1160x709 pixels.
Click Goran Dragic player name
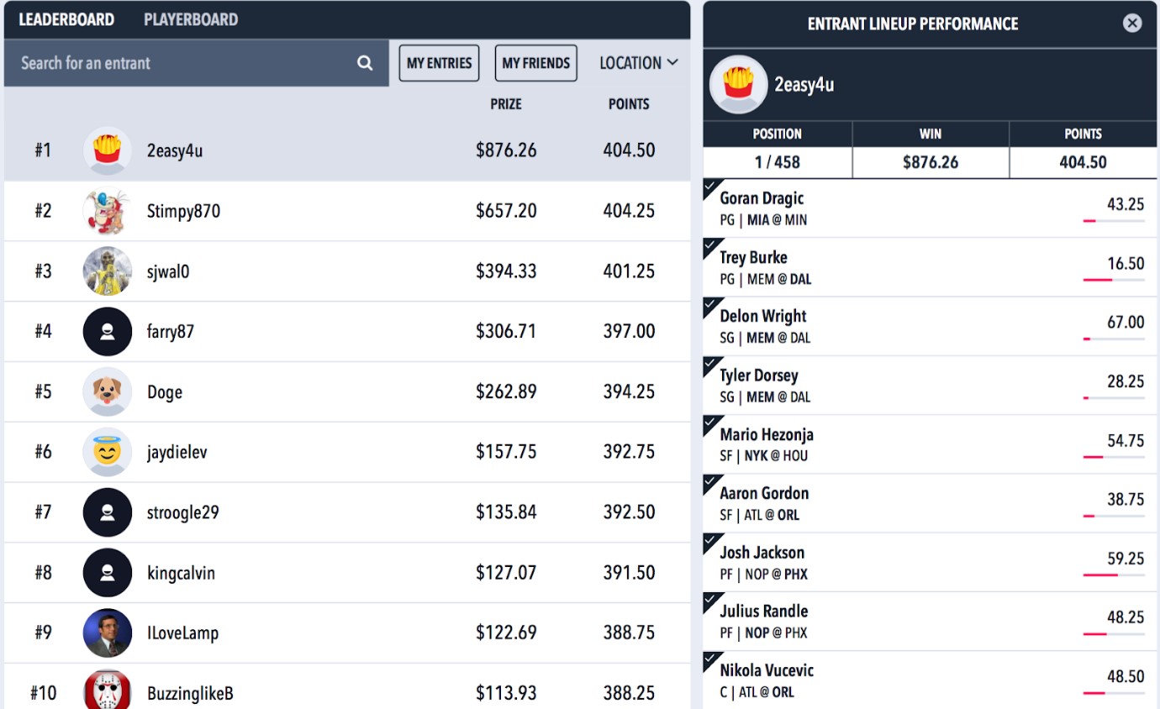coord(762,198)
